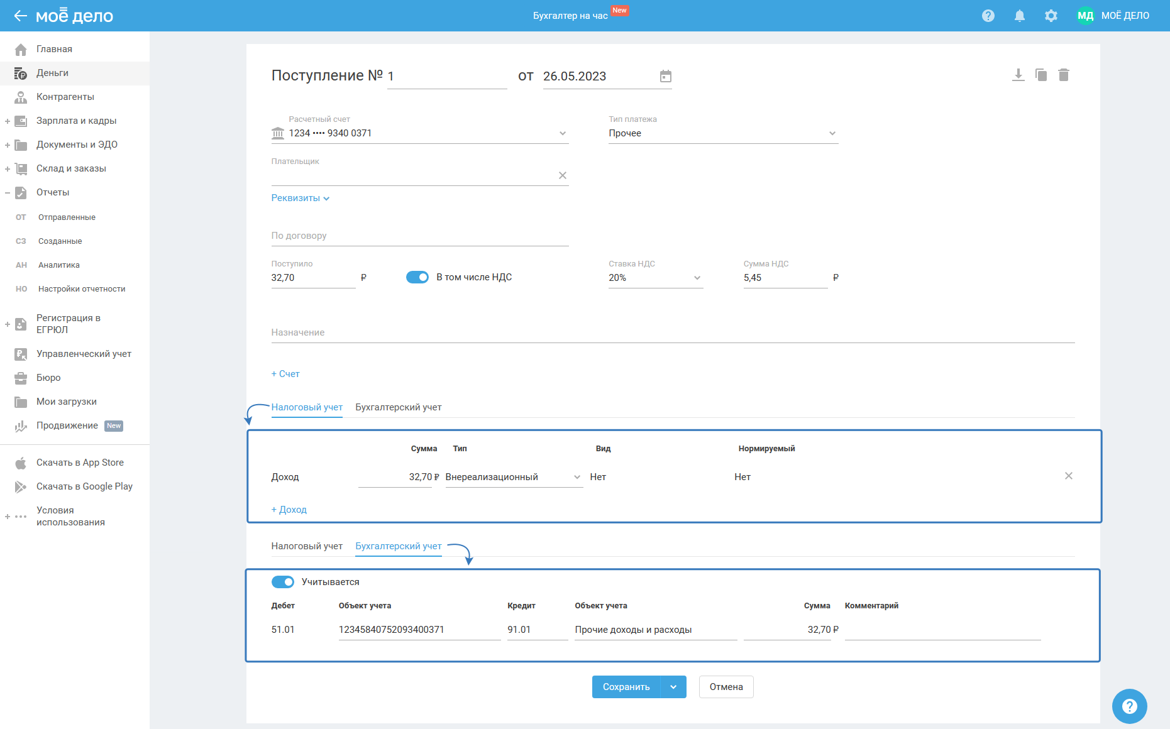Expand the Реквизиты section
The image size is (1170, 729).
point(300,198)
